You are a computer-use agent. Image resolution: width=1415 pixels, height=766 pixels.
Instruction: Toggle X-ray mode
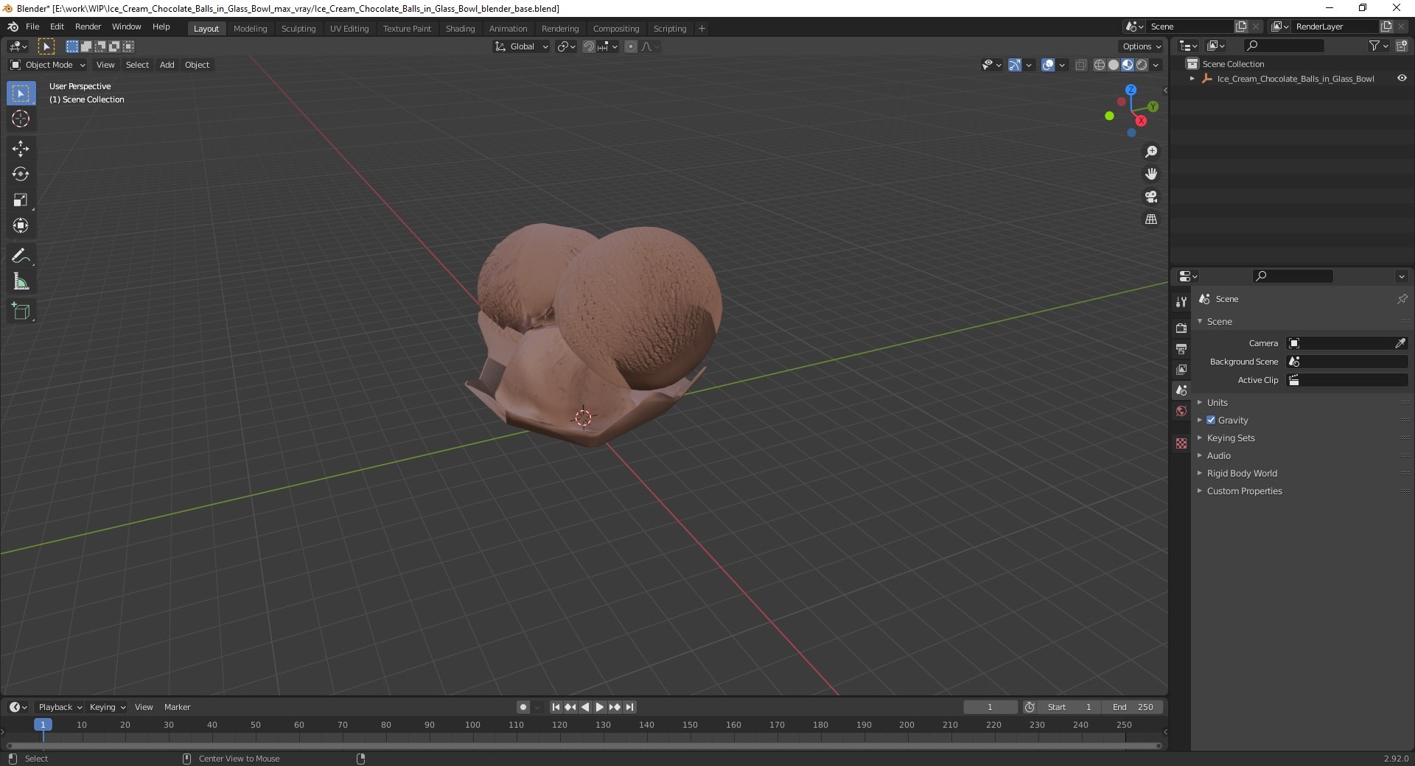point(1080,65)
